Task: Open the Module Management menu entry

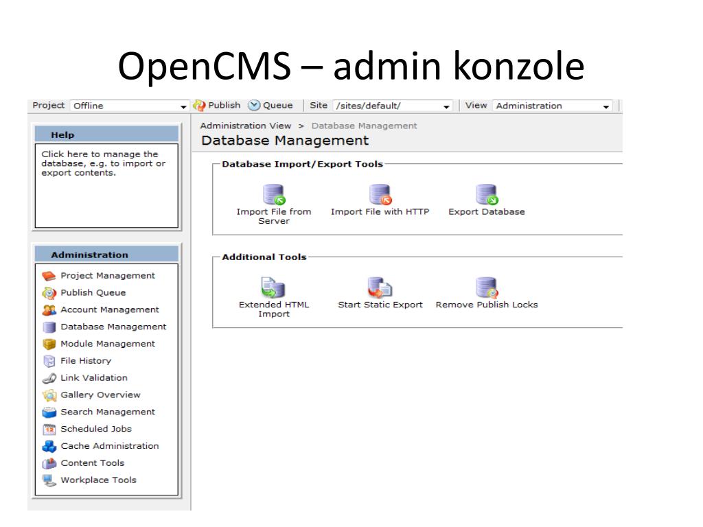Action: tap(108, 344)
